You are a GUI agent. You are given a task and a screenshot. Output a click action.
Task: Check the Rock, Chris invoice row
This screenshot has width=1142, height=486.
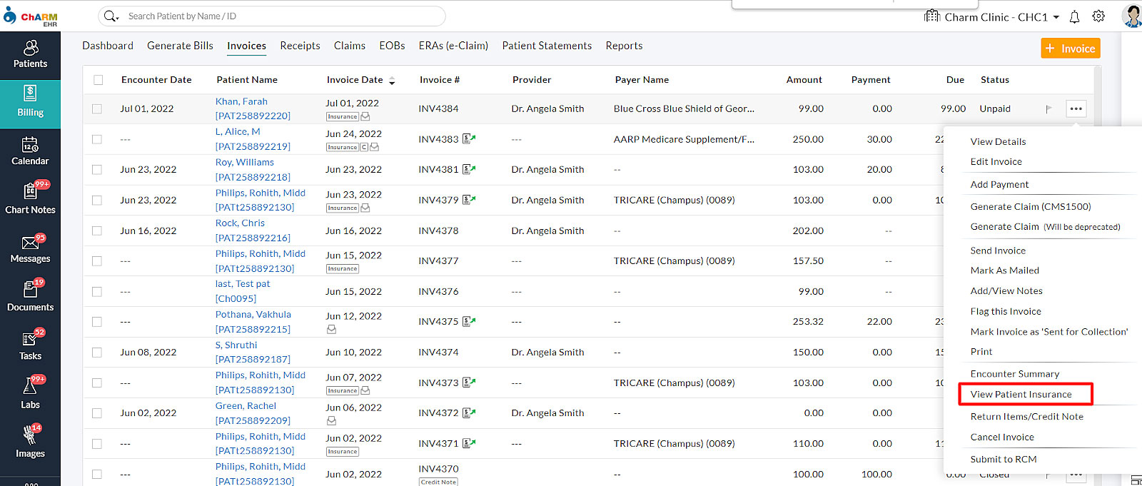coord(97,231)
